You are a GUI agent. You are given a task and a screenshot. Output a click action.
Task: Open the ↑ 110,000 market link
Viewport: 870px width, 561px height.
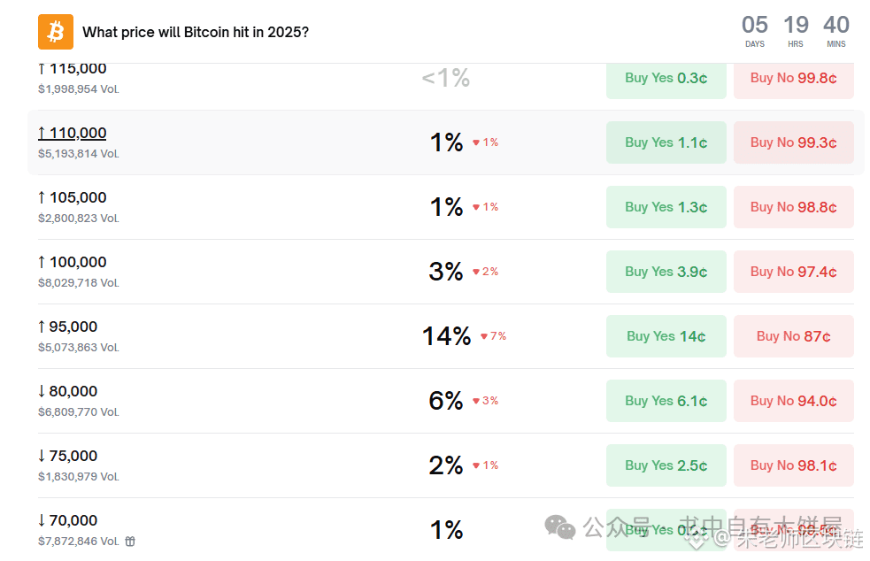coord(73,134)
